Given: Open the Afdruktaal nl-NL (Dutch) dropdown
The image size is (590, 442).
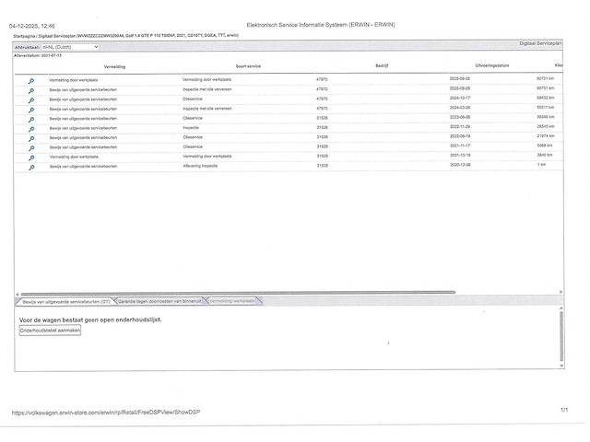Looking at the screenshot, I should click(x=70, y=46).
